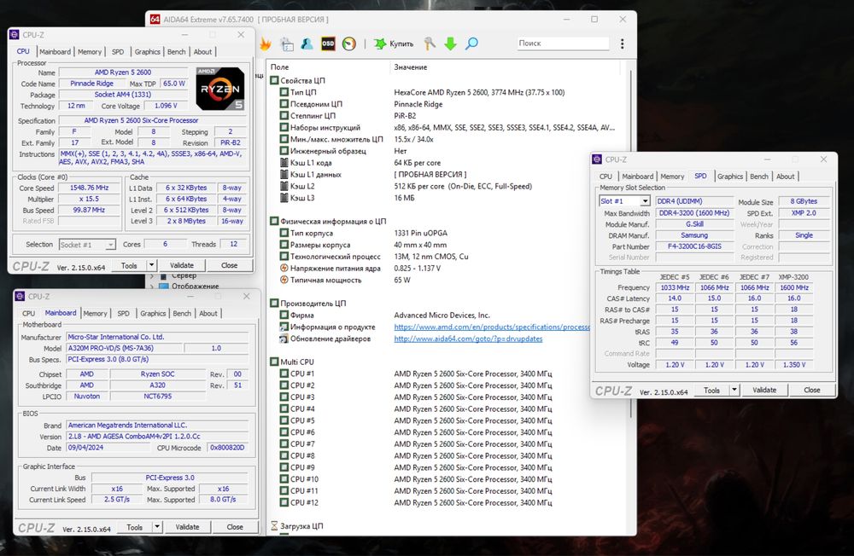Open About tab in SPD CPU-Z window
The height and width of the screenshot is (556, 854).
click(785, 177)
